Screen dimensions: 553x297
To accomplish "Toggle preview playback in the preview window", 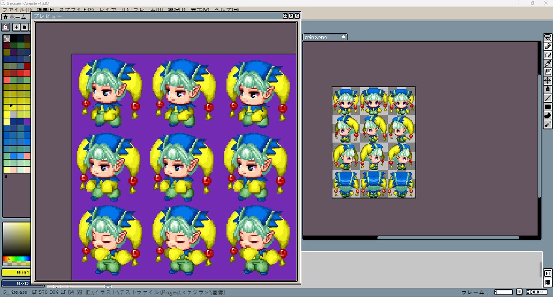I will (291, 16).
